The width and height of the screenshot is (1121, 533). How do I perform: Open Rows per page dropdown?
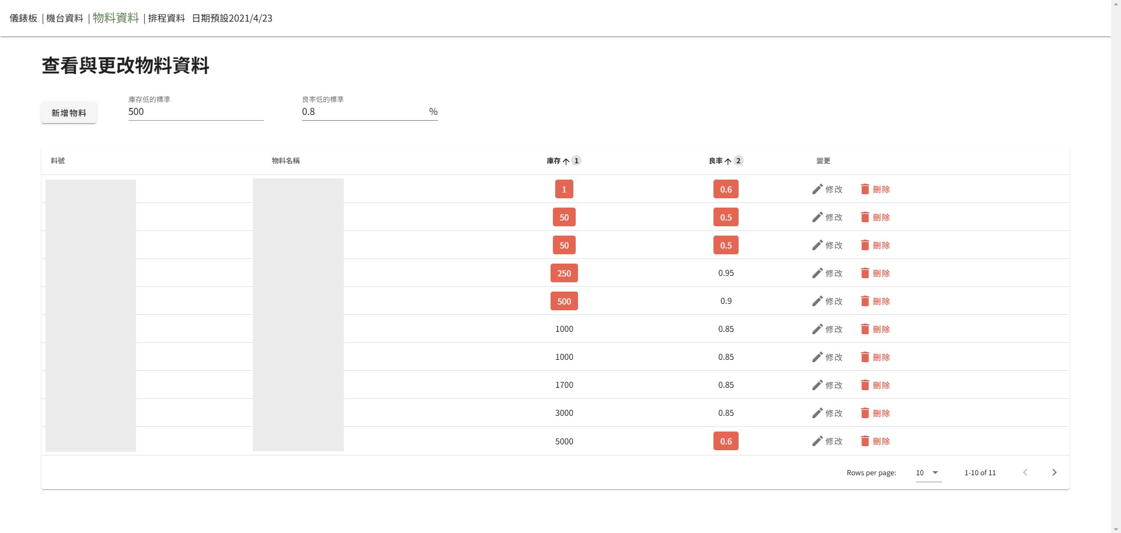click(928, 472)
